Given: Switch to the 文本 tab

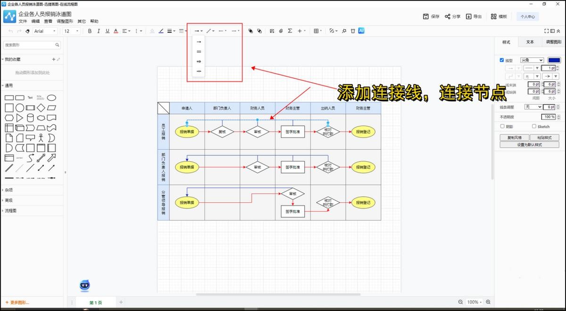Looking at the screenshot, I should (x=530, y=42).
